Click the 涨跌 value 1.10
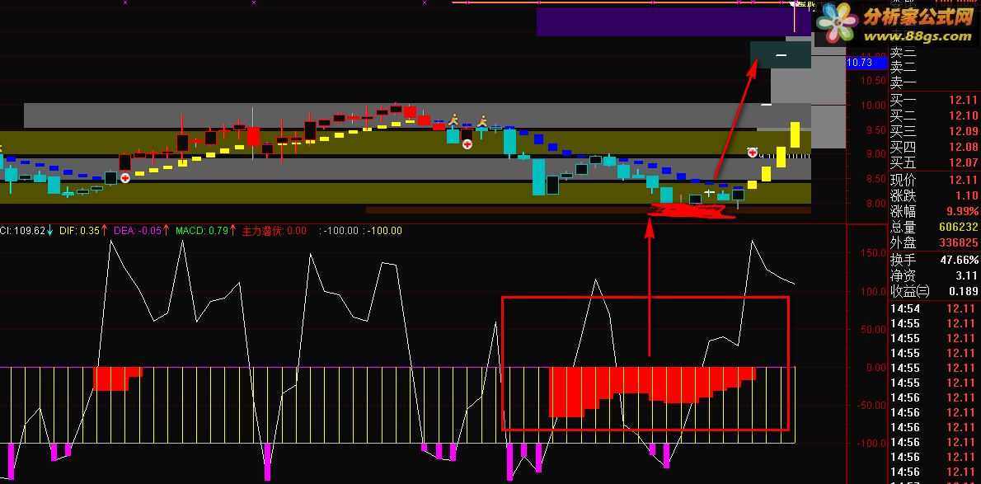Viewport: 981px width, 484px height. click(967, 195)
